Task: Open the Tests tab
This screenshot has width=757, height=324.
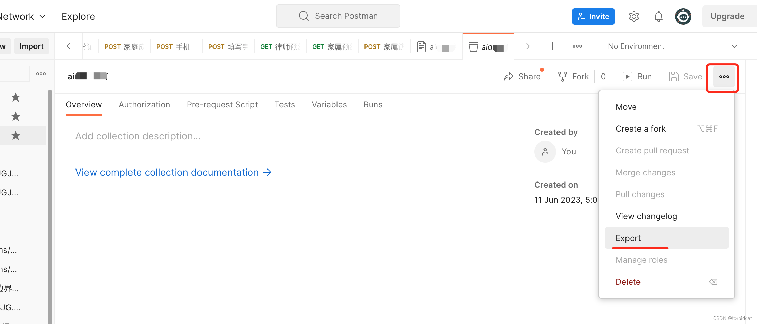Action: (x=285, y=105)
